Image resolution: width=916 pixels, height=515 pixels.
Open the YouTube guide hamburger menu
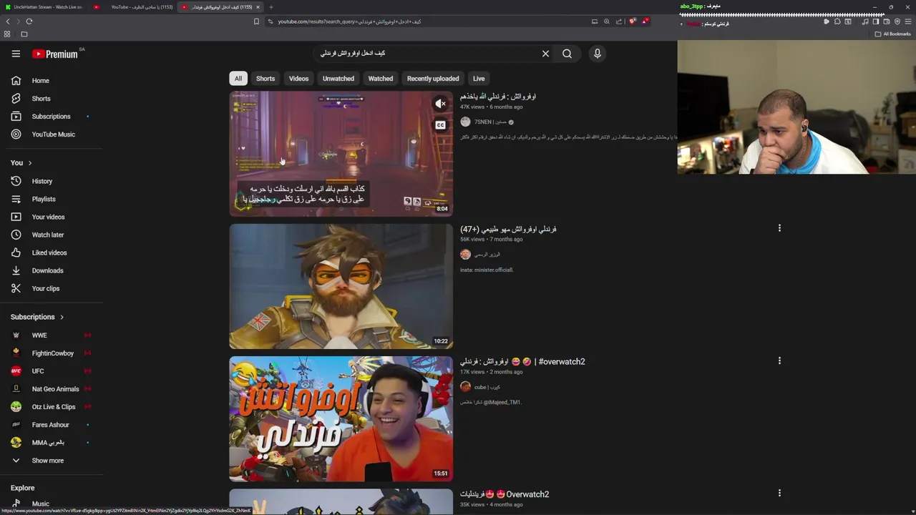tap(16, 54)
